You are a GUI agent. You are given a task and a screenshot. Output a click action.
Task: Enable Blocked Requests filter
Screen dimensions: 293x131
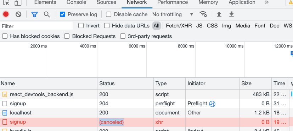(x=67, y=36)
